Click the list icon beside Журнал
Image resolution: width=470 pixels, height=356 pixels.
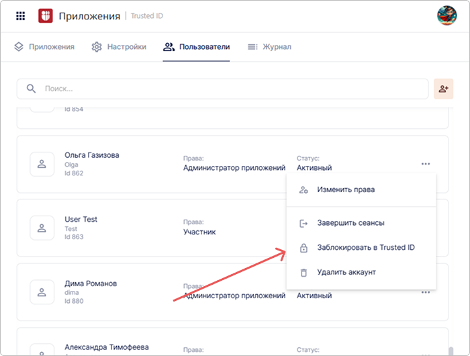pos(252,47)
